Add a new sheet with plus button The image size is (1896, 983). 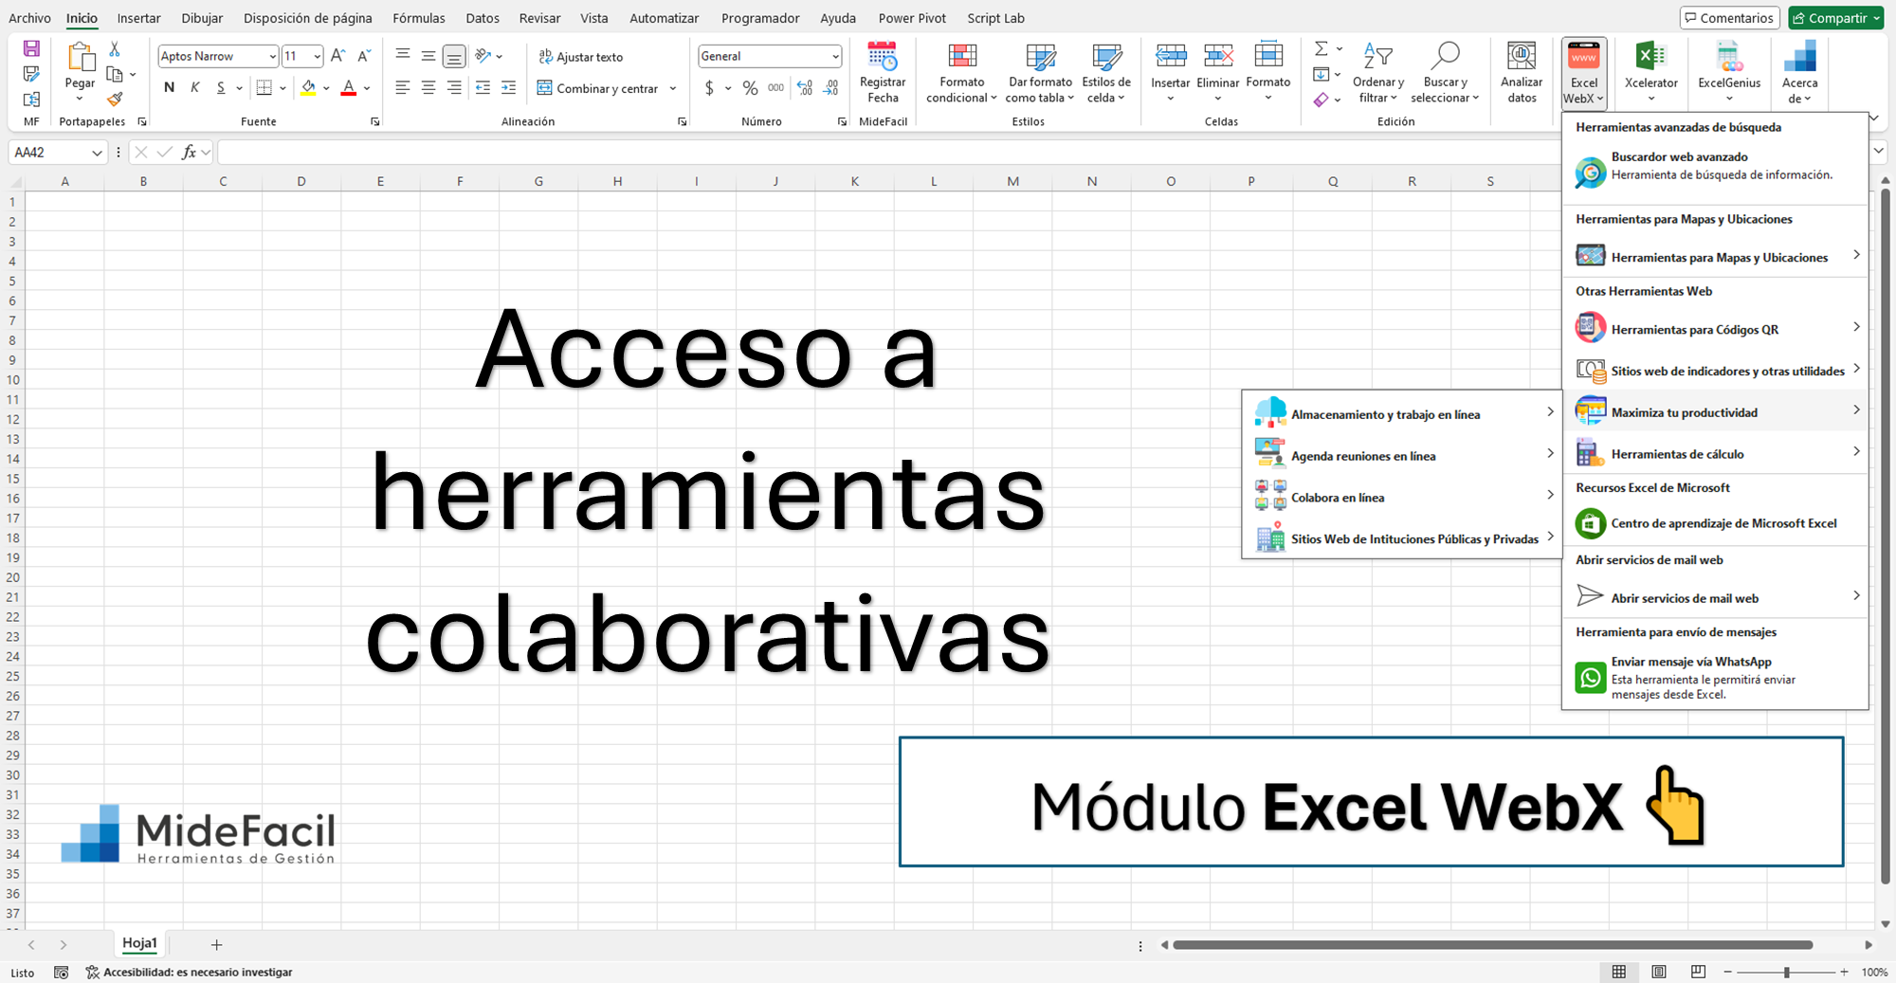click(x=216, y=944)
